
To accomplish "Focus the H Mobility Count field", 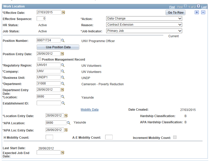I will coord(49,137).
